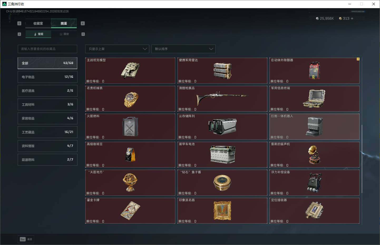380x245 pixels.
Task: Click the D key icon beside 限定
Action: [x=83, y=34]
